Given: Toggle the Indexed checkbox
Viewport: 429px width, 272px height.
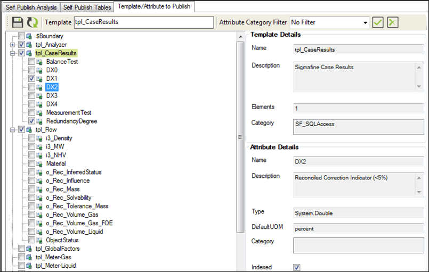Looking at the screenshot, I should pyautogui.click(x=297, y=267).
